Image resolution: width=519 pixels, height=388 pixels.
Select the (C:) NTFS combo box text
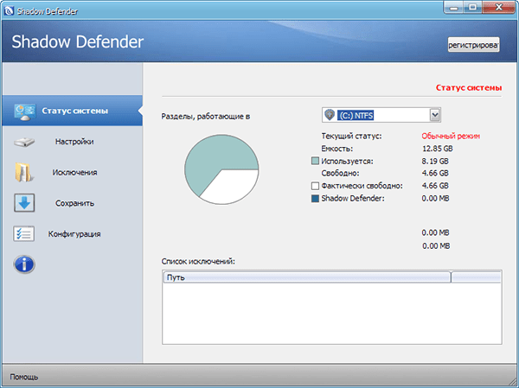(x=356, y=116)
